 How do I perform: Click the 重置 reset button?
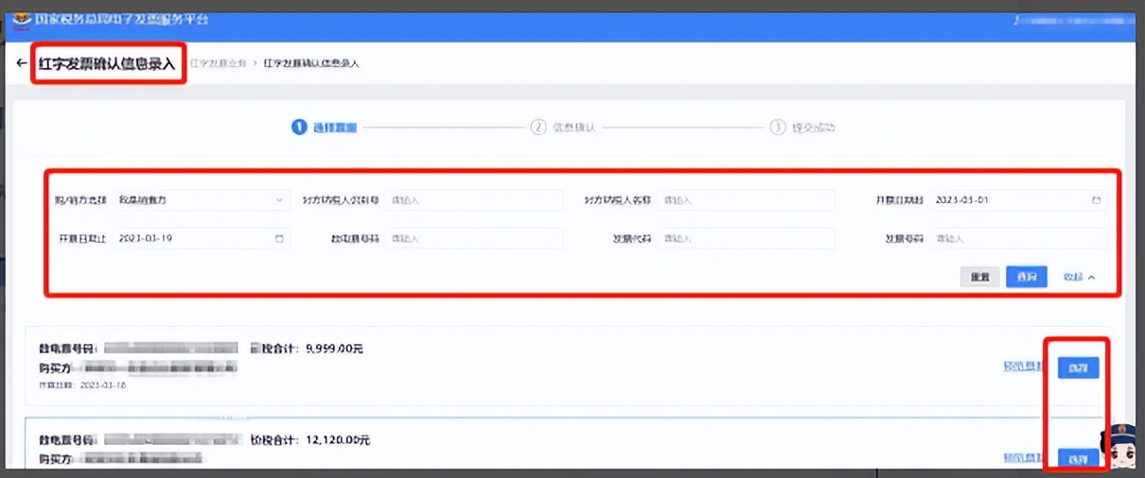(x=979, y=277)
